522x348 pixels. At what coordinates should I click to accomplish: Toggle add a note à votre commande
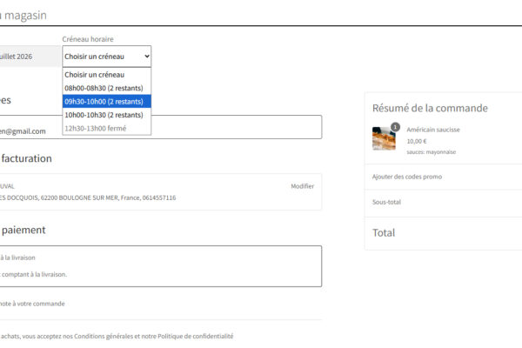tap(32, 304)
